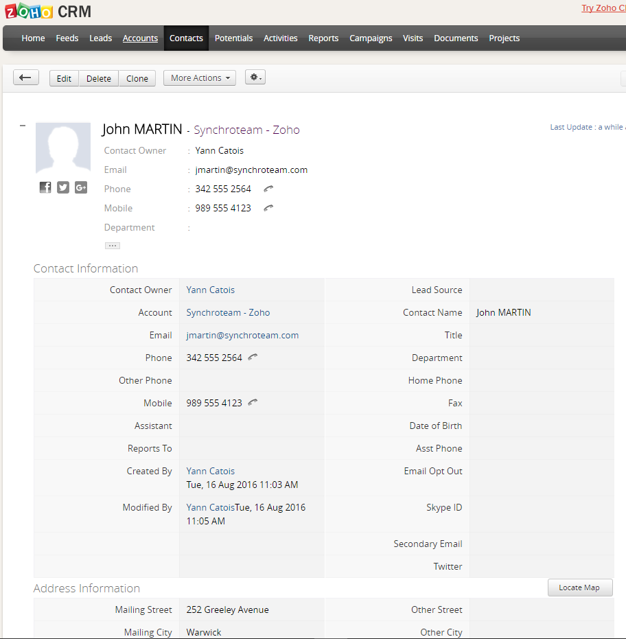Click created date Tue, 16 Aug 2016 11:03 AM
626x639 pixels.
pyautogui.click(x=242, y=485)
